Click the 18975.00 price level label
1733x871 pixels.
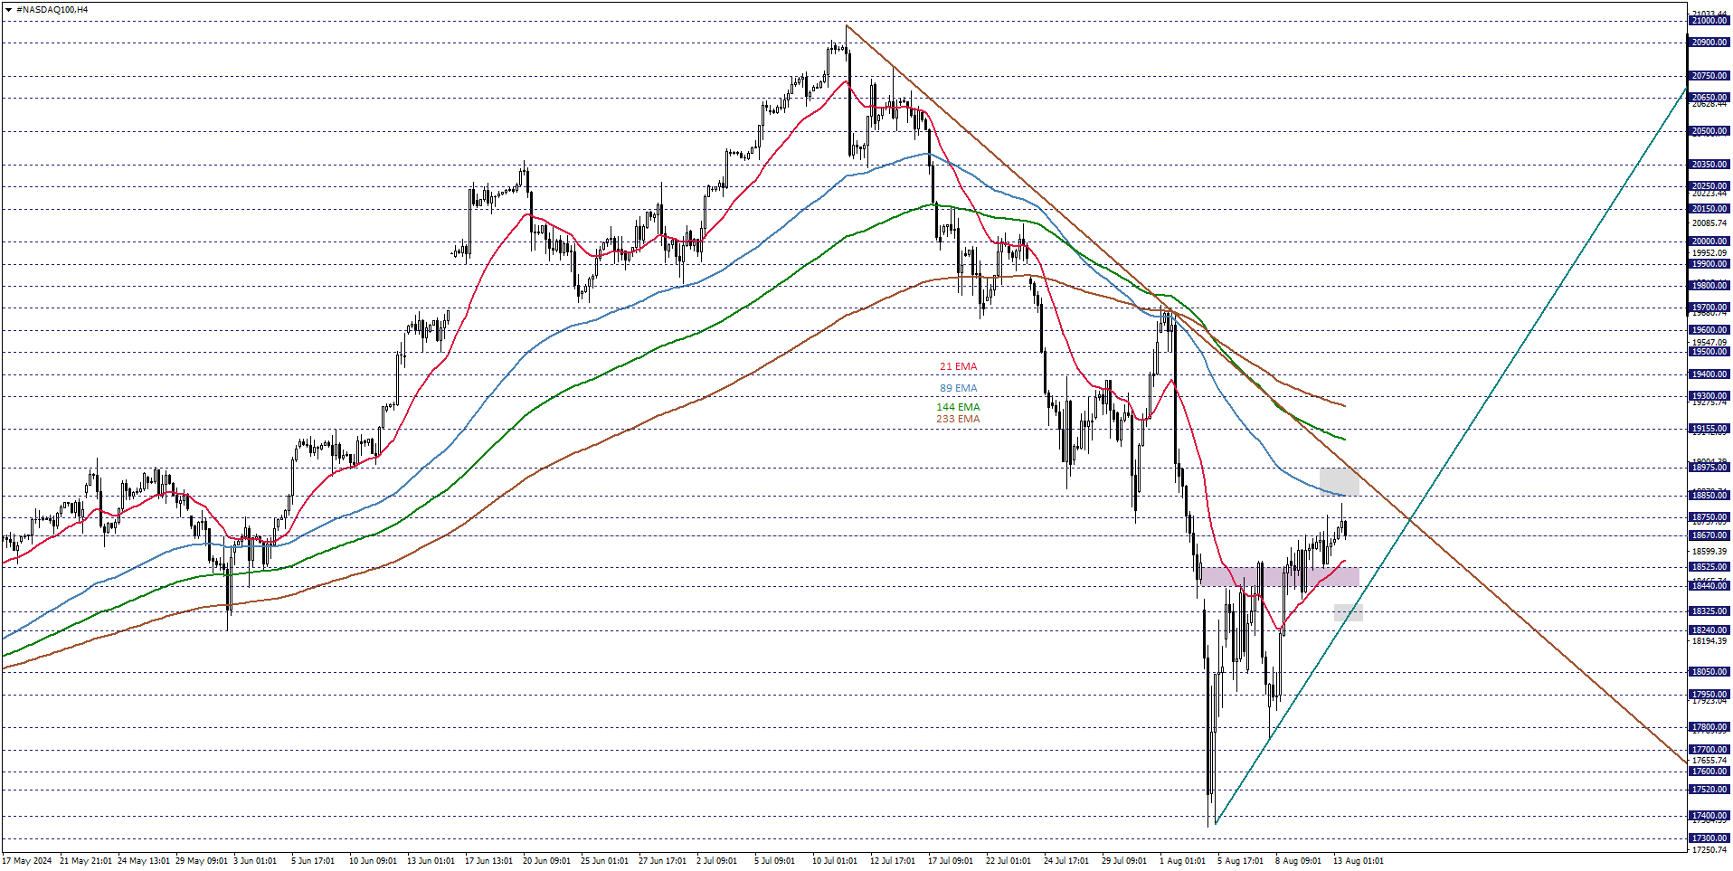(x=1709, y=468)
